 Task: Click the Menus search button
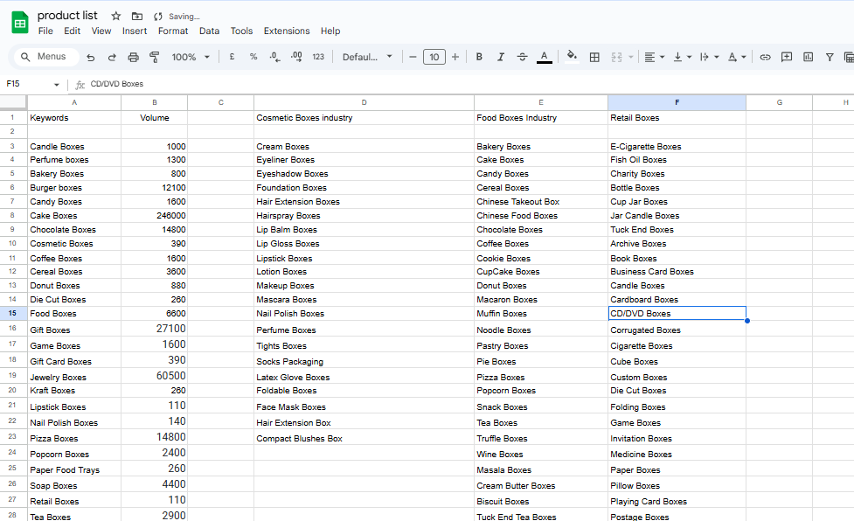[x=43, y=57]
